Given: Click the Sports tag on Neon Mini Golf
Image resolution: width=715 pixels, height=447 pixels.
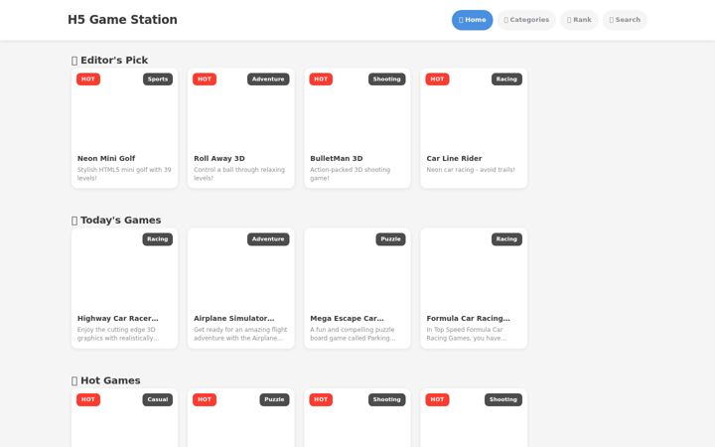Looking at the screenshot, I should tap(158, 79).
